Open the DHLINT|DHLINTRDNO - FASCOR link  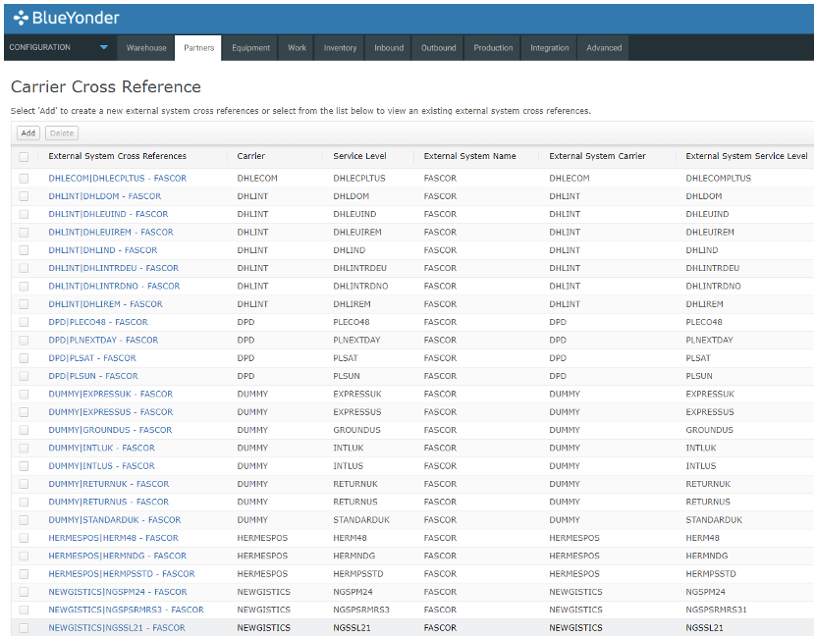point(114,287)
